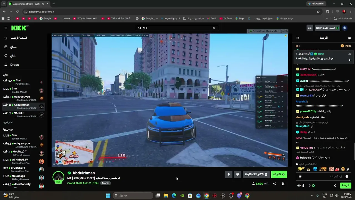Open JackDoherty recommended channel
355x200 pixels.
tap(23, 186)
